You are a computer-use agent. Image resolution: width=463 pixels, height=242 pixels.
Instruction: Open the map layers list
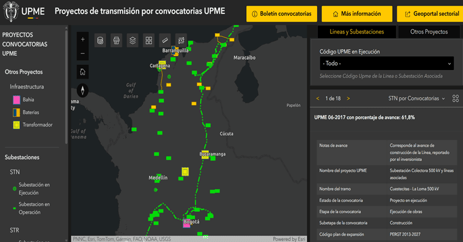[132, 41]
